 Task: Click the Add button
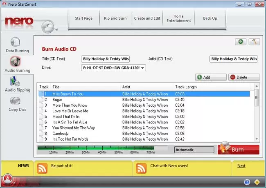[211, 77]
